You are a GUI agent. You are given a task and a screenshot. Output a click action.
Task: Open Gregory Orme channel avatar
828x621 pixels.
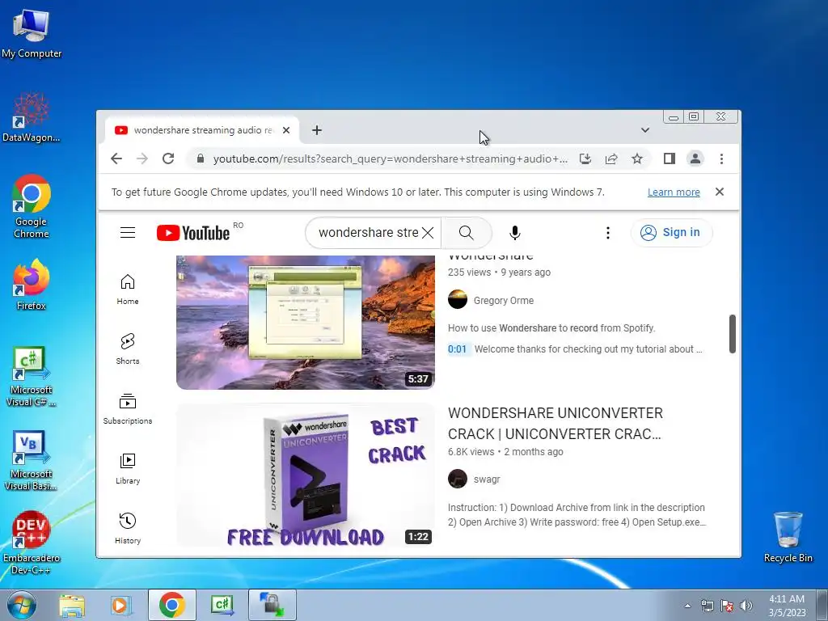coord(458,299)
